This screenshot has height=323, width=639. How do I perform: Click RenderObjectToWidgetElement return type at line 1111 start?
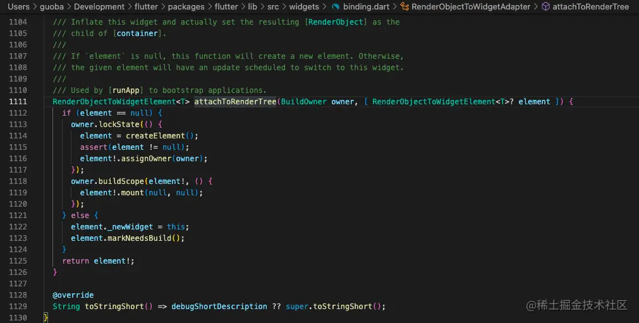114,102
